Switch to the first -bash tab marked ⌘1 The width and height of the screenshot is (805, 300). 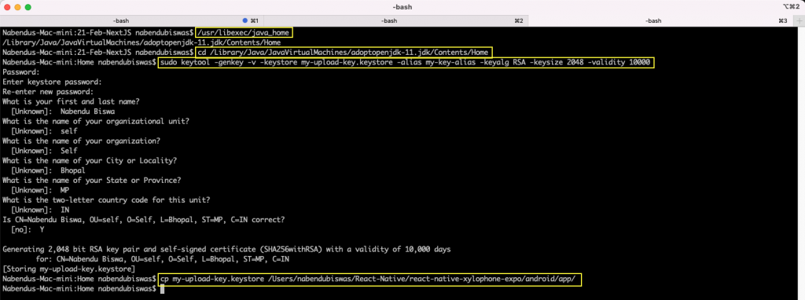pos(132,20)
